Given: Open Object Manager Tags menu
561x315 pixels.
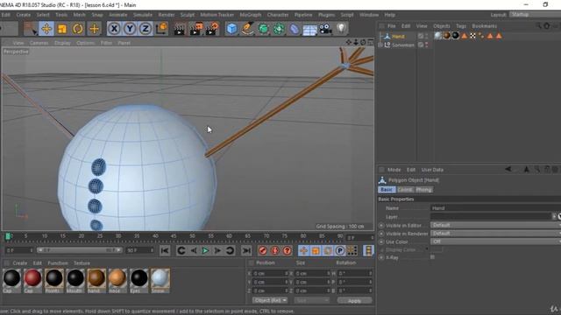Looking at the screenshot, I should pos(461,26).
